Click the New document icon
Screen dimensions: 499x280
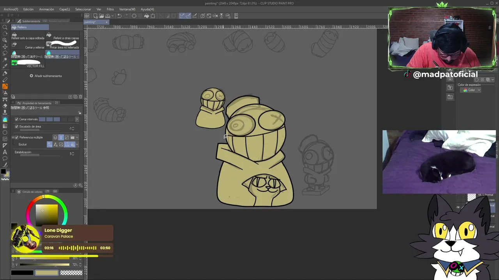[96, 16]
